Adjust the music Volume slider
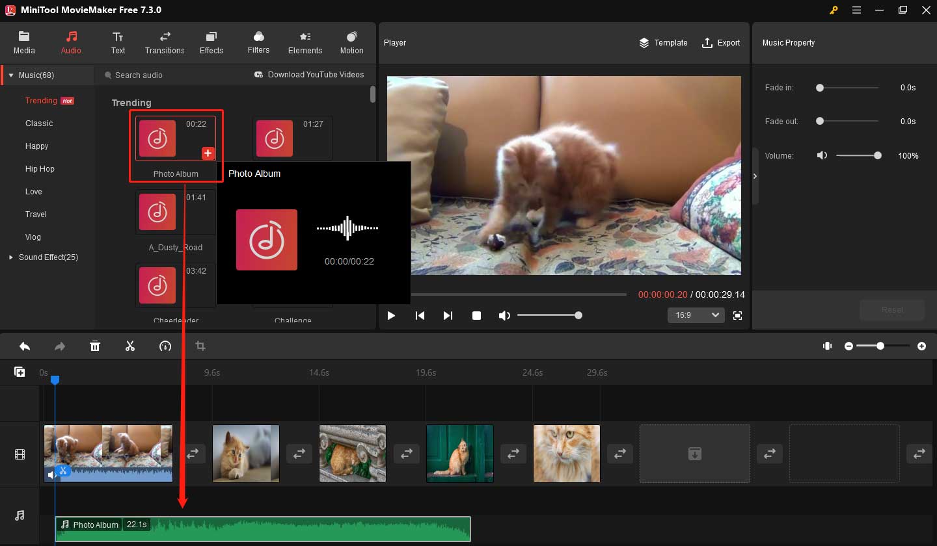Image resolution: width=937 pixels, height=546 pixels. coord(858,156)
